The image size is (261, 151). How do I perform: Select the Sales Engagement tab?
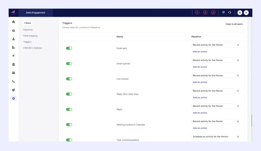click(35, 13)
